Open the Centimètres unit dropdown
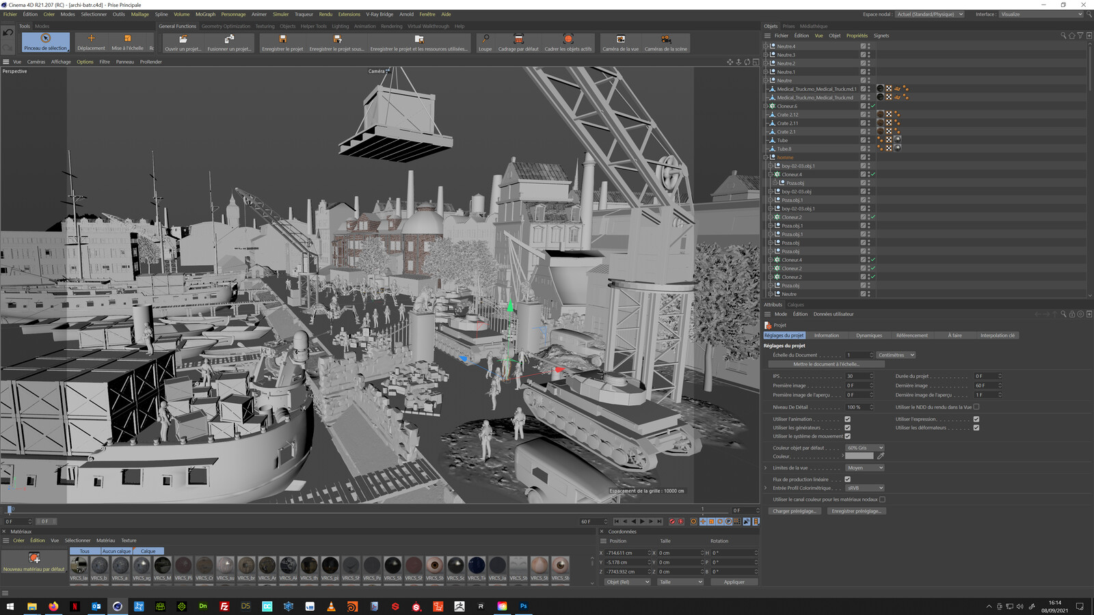The width and height of the screenshot is (1094, 615). click(896, 355)
